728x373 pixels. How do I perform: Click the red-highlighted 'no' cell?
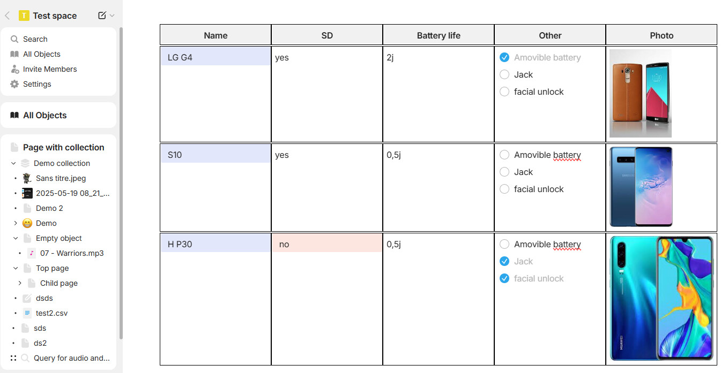coord(327,244)
